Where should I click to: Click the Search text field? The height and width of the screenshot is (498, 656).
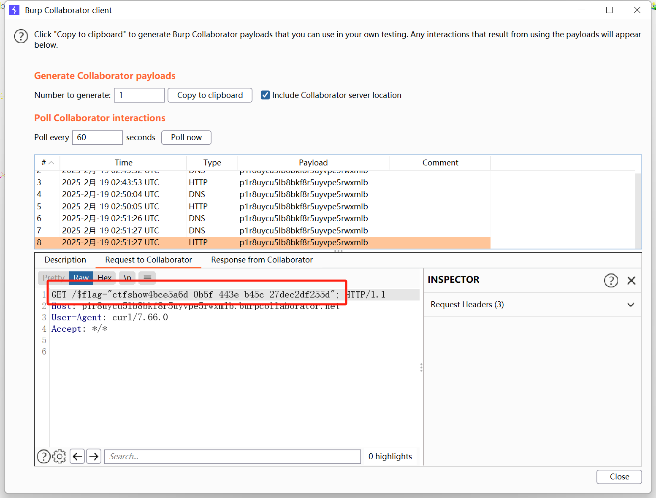click(233, 456)
